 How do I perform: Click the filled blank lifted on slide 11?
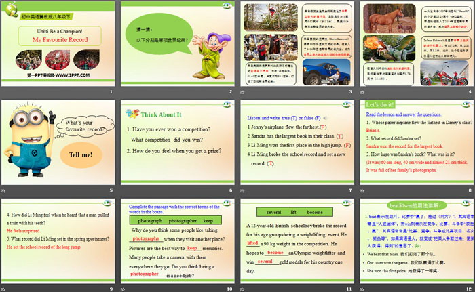coord(252,243)
